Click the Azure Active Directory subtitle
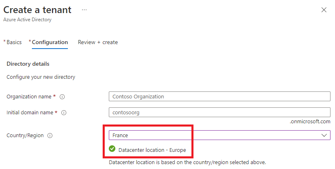This screenshot has width=335, height=169. click(27, 20)
